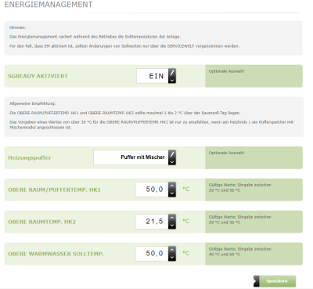Click the SGREADY AKTIVIERT label

(38, 76)
